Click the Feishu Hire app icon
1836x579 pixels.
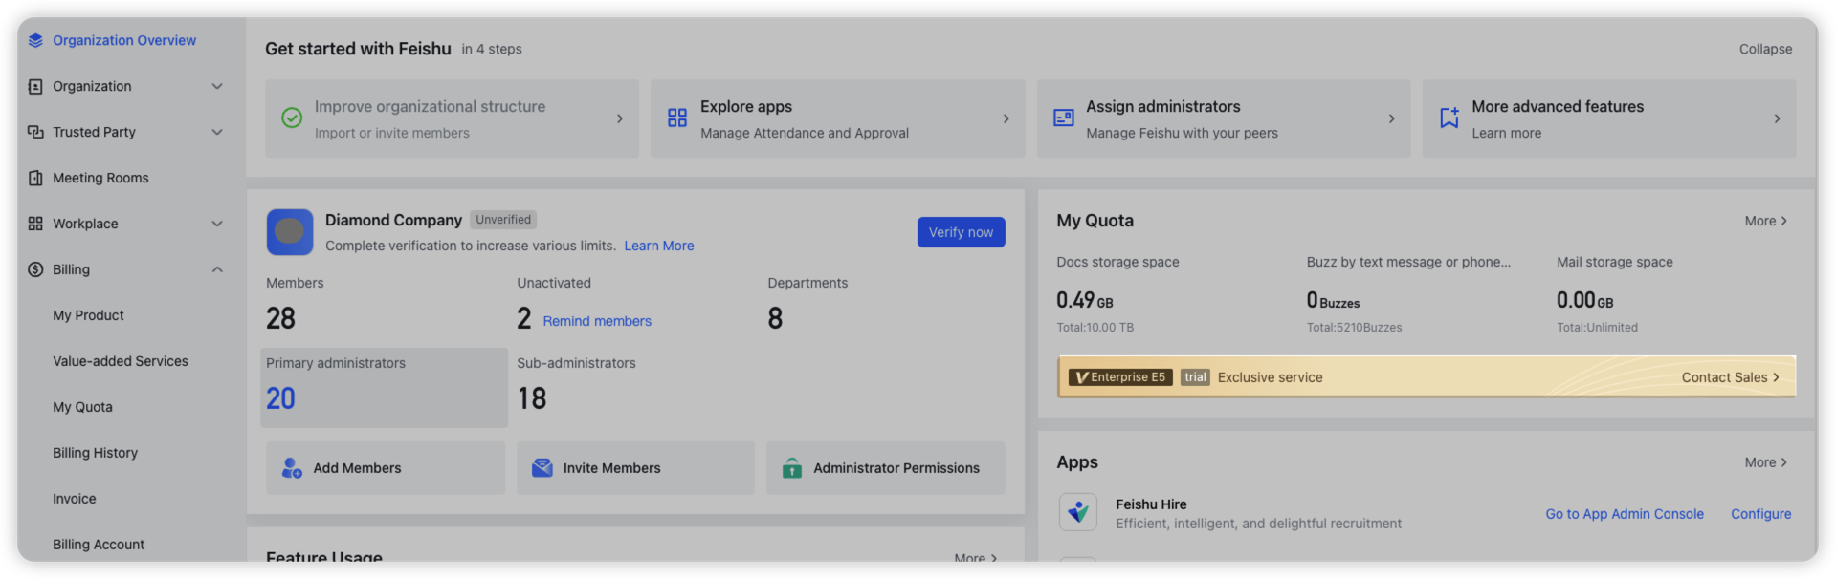pyautogui.click(x=1078, y=512)
